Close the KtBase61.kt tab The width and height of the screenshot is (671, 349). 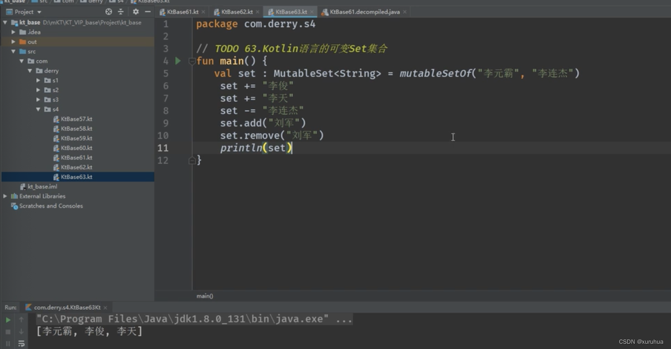[x=203, y=12]
